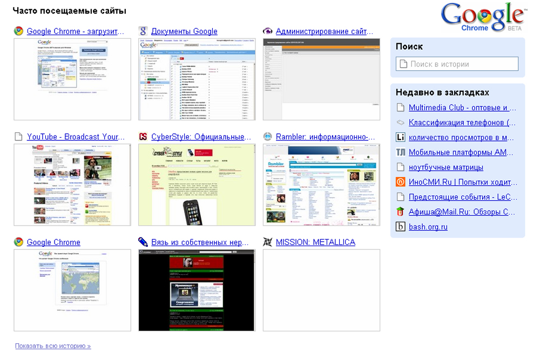Open ИноСМИ.Ru | Попытки ходит... bookmark

point(463,182)
